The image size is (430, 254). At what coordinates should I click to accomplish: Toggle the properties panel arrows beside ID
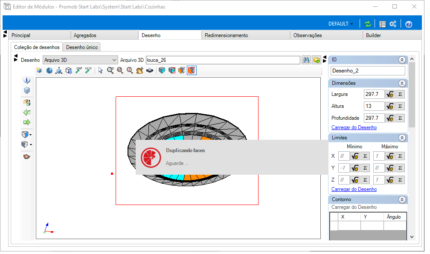(x=325, y=59)
